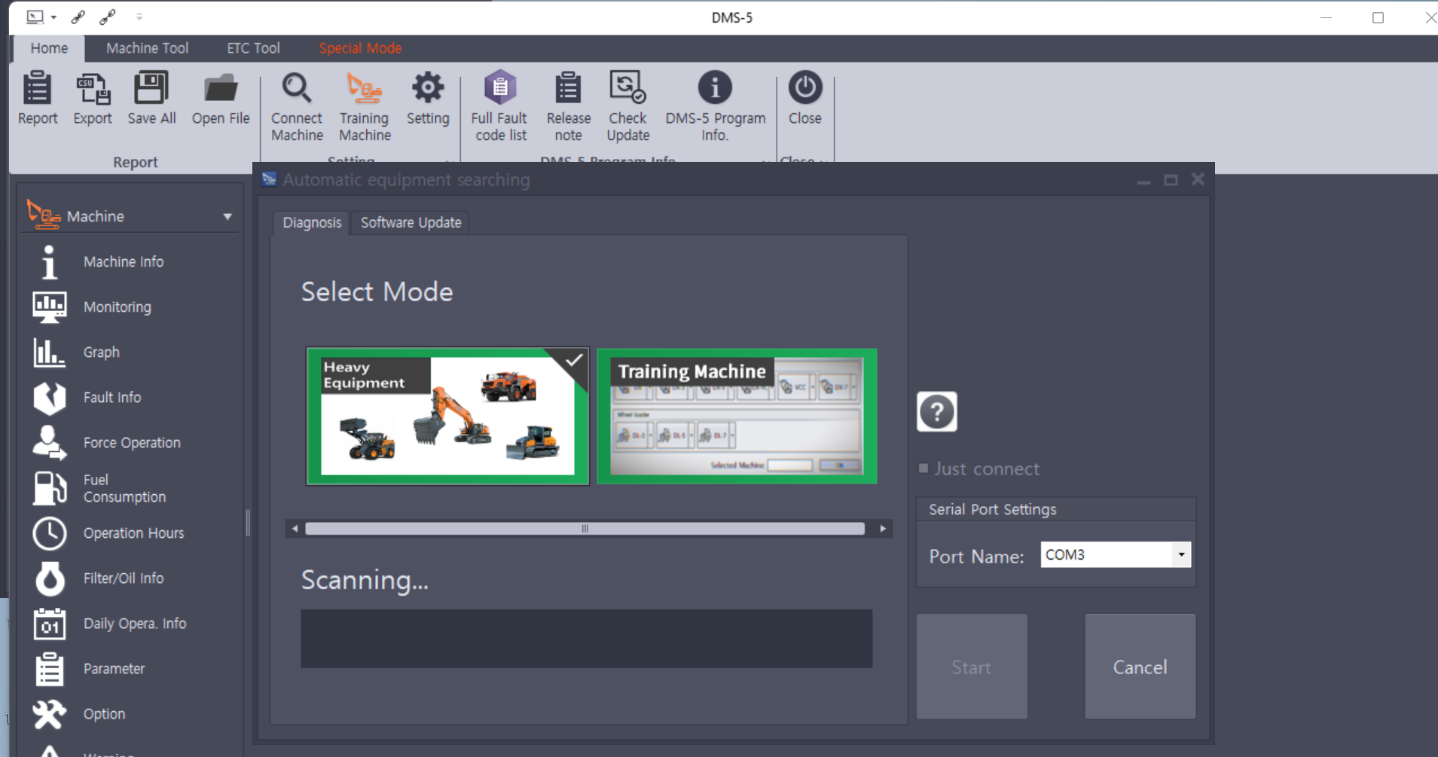Click scrollbar left arrow under modes
Viewport: 1438px width, 757px height.
point(295,529)
